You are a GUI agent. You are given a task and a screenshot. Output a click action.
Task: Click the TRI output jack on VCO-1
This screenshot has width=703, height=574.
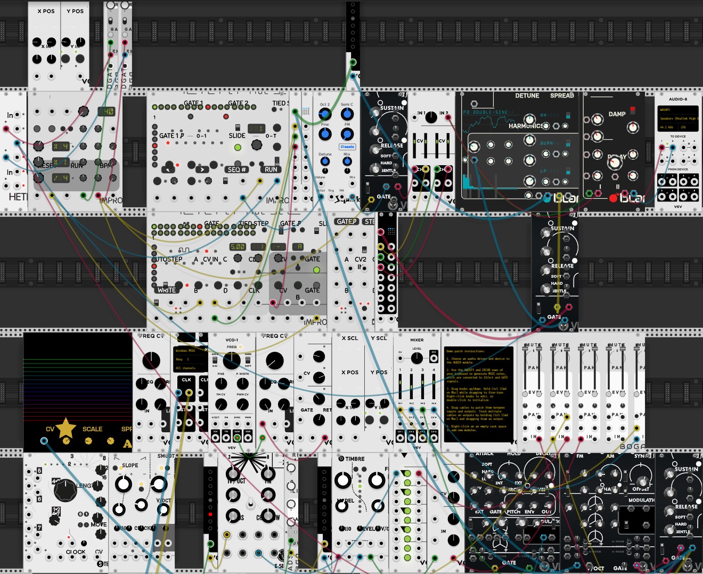(226, 438)
